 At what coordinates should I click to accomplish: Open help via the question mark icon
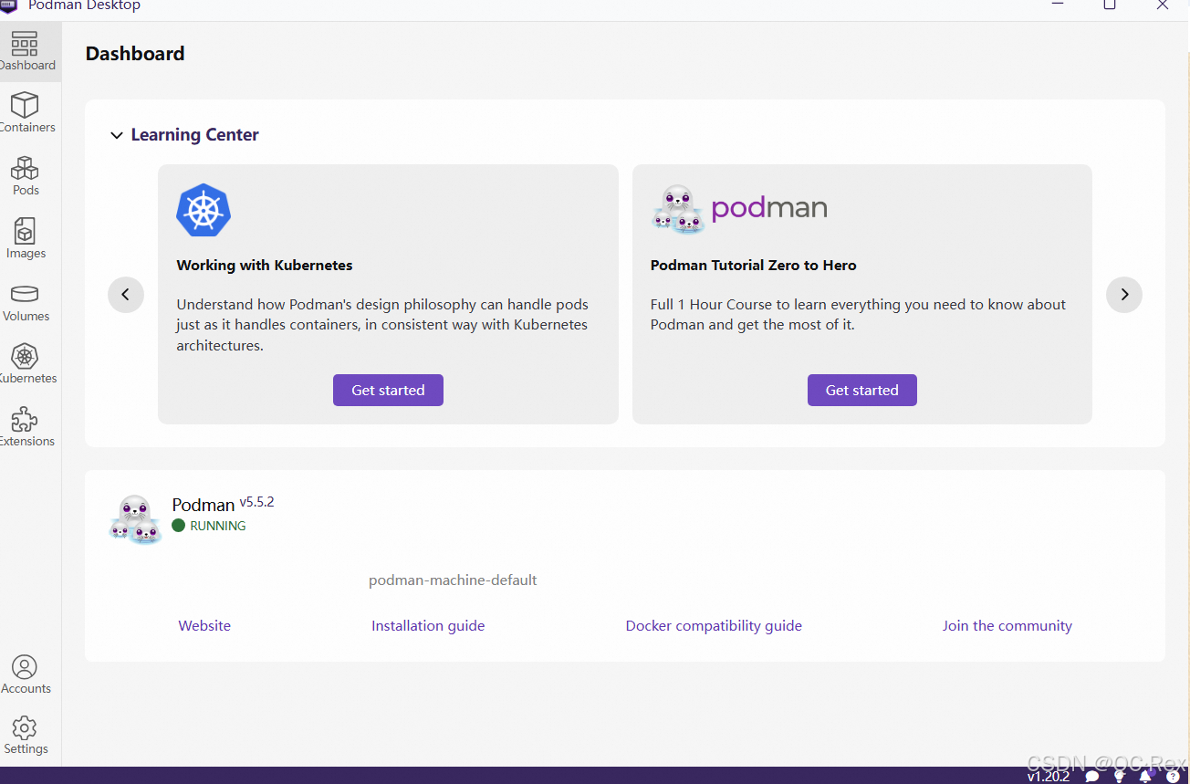[x=1174, y=775]
